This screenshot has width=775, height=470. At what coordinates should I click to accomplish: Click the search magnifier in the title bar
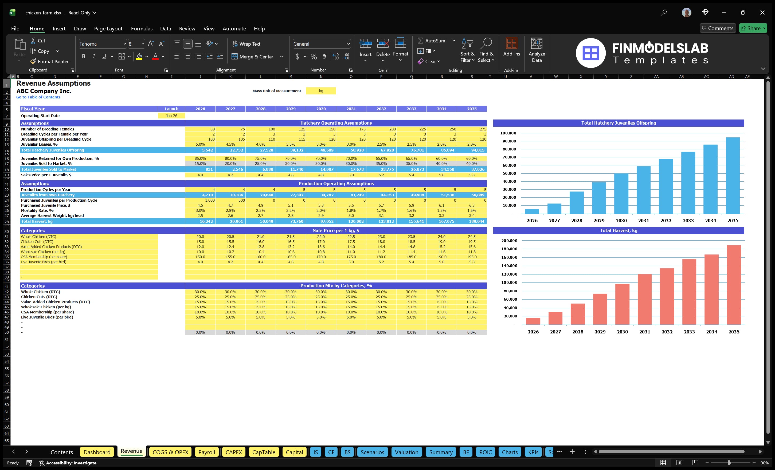[x=664, y=13]
